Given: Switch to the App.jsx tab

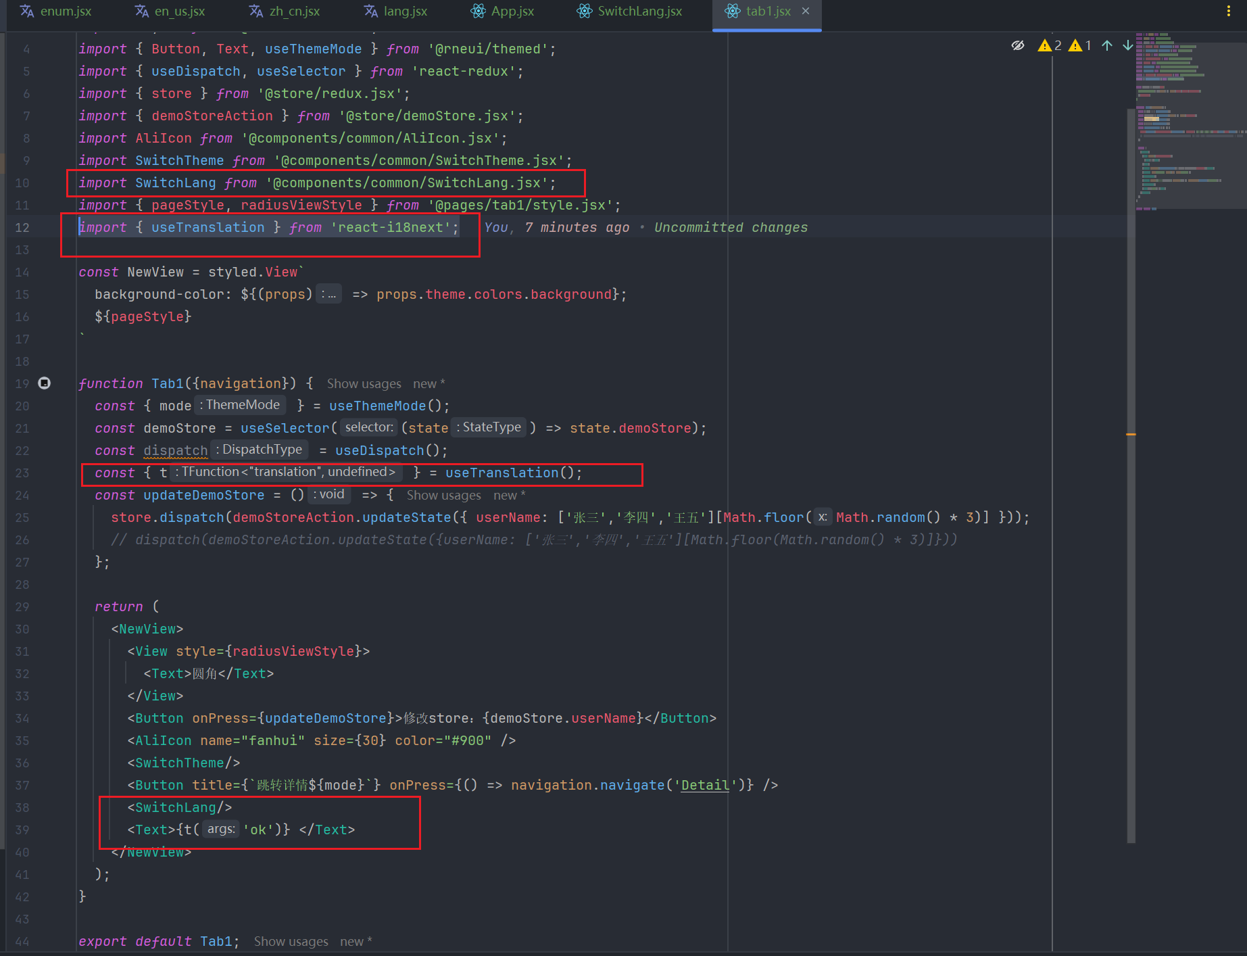Looking at the screenshot, I should 503,11.
